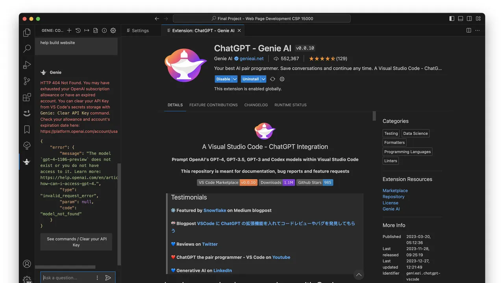Expand the Disable button dropdown arrow

tap(235, 79)
